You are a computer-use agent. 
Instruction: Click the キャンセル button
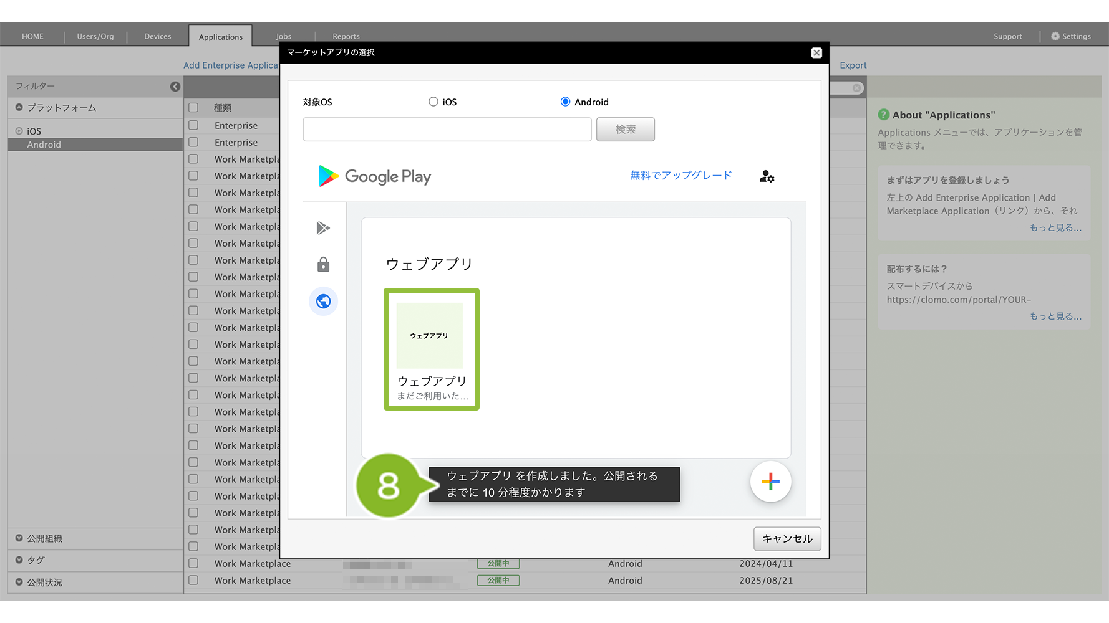tap(787, 539)
